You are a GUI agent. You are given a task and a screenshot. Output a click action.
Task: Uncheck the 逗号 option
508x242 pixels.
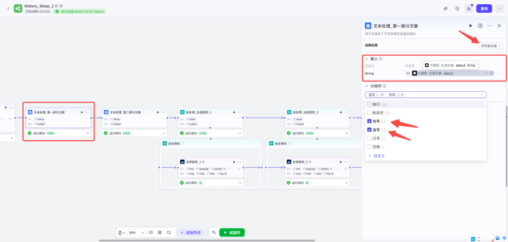tap(369, 130)
